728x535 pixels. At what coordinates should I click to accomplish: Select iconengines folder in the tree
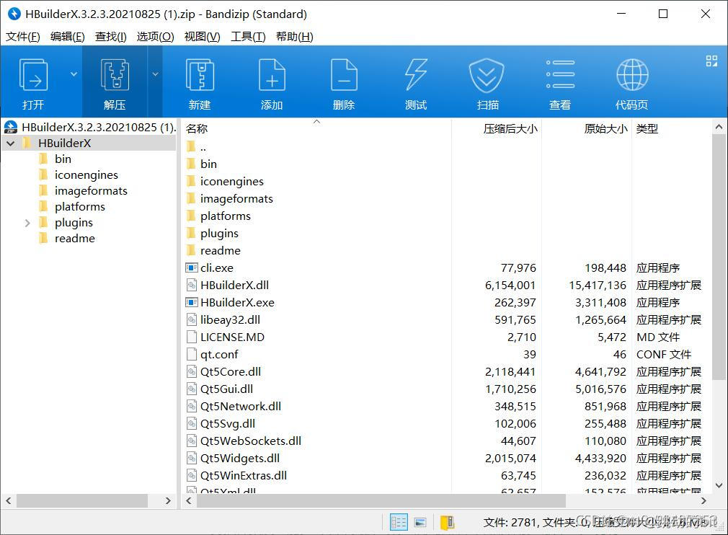pyautogui.click(x=78, y=175)
